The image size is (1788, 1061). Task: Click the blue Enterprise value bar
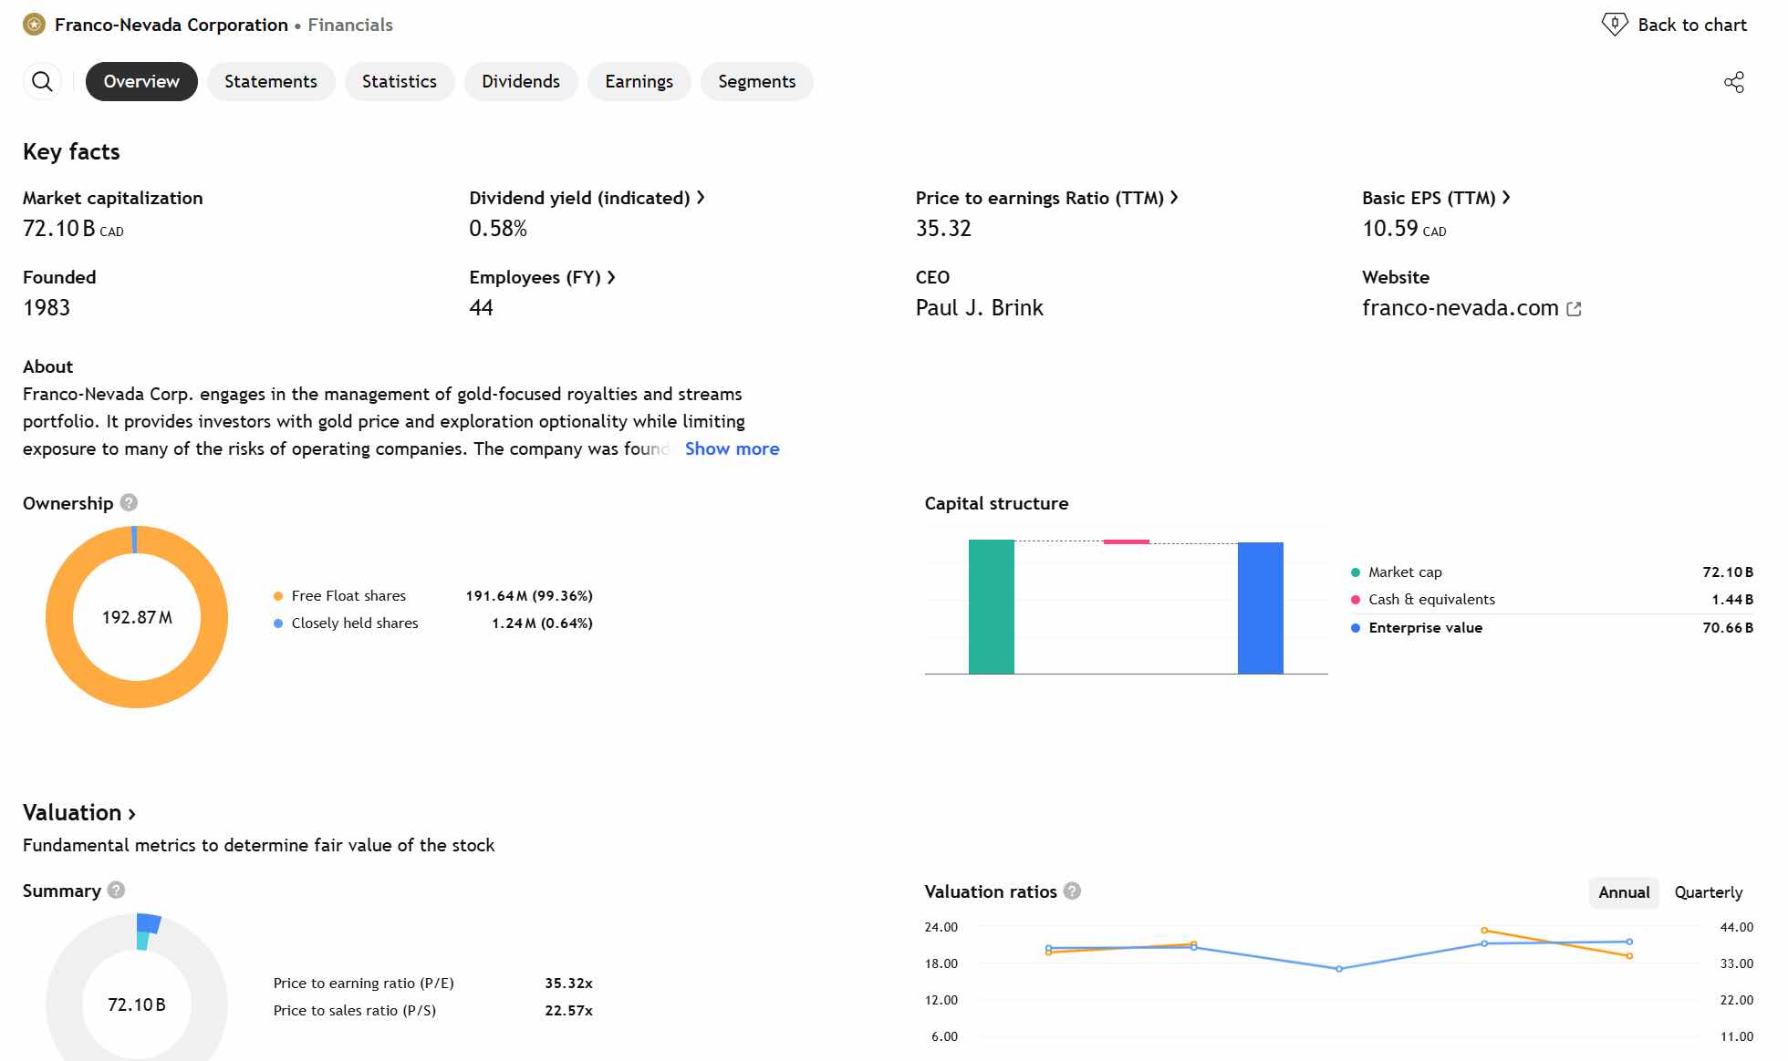coord(1261,608)
